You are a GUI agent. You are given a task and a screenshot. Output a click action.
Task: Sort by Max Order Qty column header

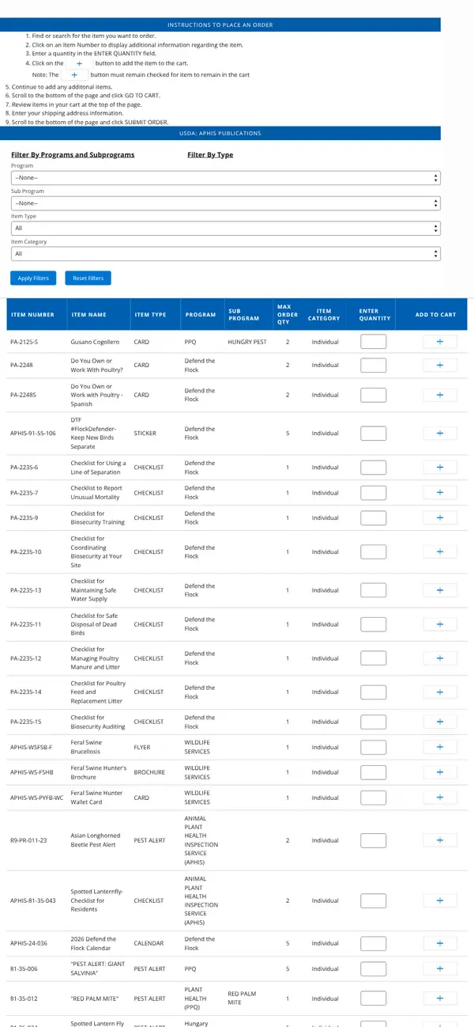click(288, 315)
